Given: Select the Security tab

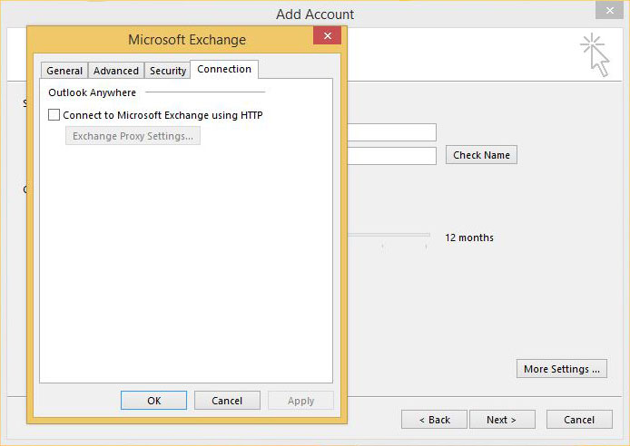Looking at the screenshot, I should (168, 71).
